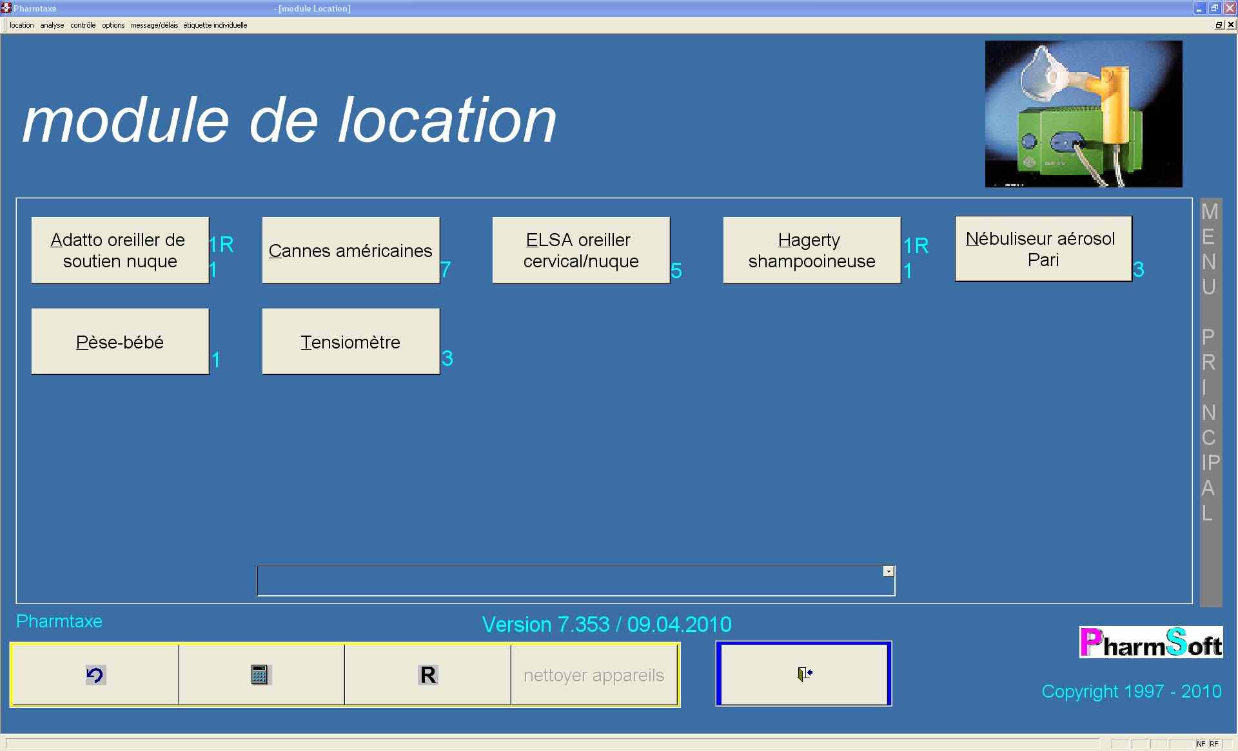Viewport: 1238px width, 751px height.
Task: Click the Pharmtaxe app icon in title bar
Action: click(x=6, y=8)
